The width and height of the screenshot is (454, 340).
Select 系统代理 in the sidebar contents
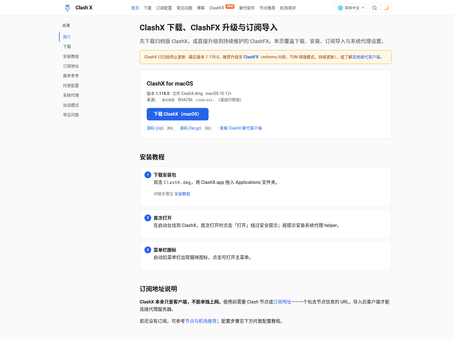click(71, 95)
